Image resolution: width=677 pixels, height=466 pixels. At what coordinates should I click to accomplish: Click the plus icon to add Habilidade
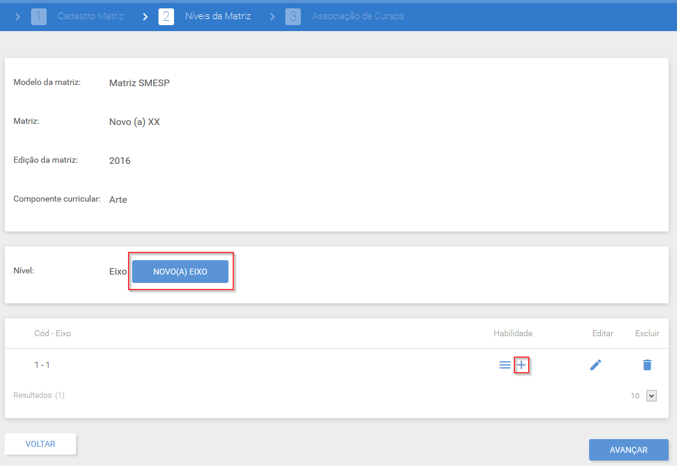point(522,365)
